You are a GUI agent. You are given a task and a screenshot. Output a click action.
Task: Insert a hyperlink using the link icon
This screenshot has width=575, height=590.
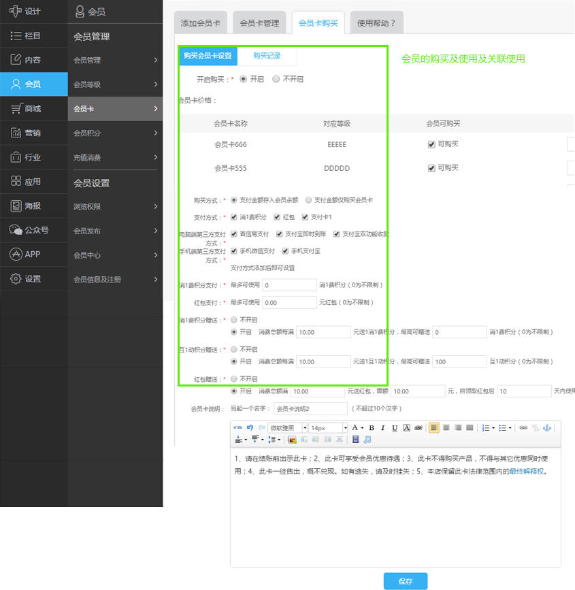(x=523, y=428)
